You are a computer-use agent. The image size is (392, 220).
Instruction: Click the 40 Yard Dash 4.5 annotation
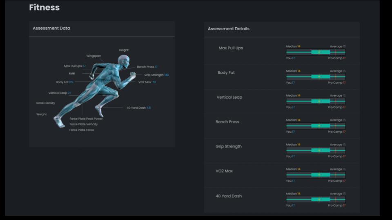tap(138, 108)
